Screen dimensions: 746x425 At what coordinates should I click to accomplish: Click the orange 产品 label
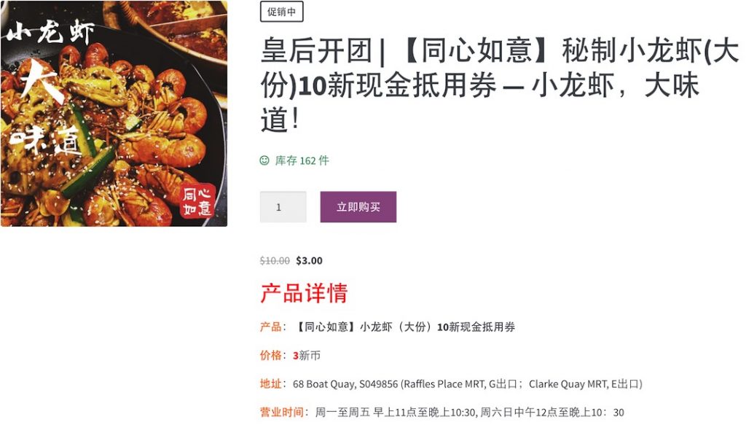point(270,327)
